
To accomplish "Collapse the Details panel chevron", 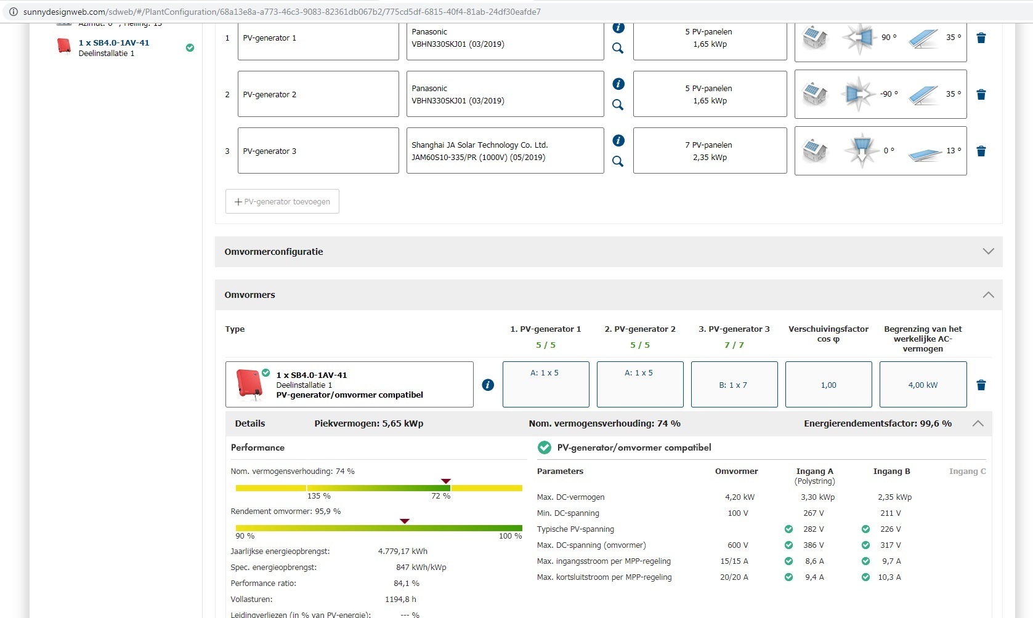I will [x=978, y=423].
